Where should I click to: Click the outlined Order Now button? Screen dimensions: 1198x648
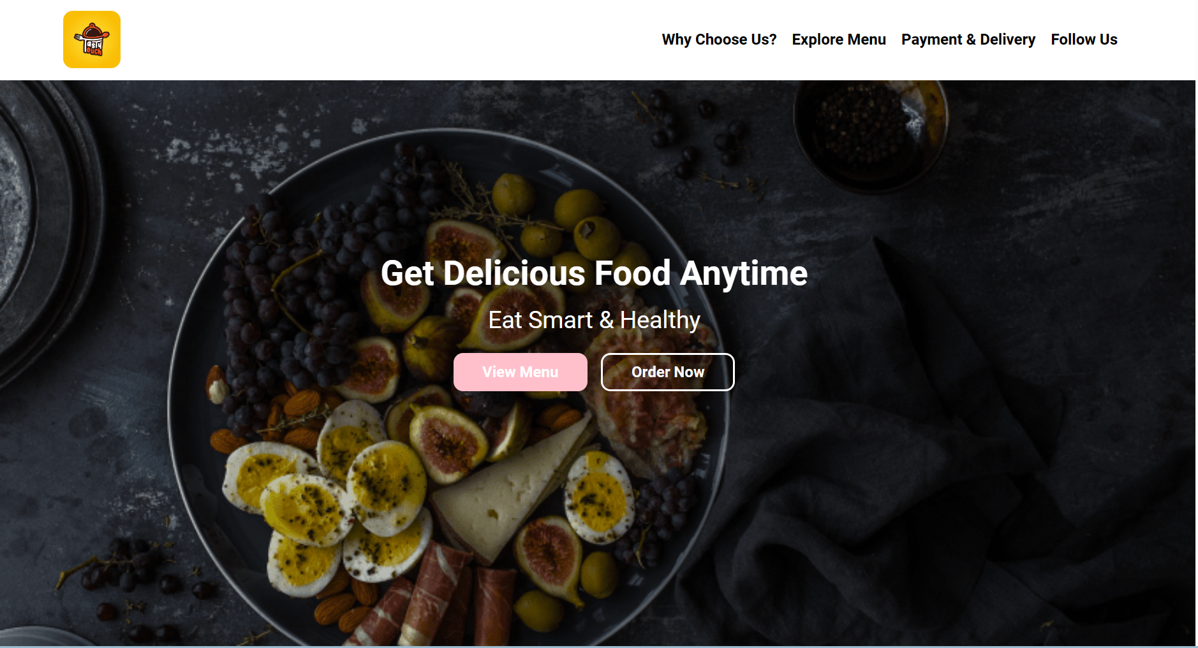[x=668, y=372]
